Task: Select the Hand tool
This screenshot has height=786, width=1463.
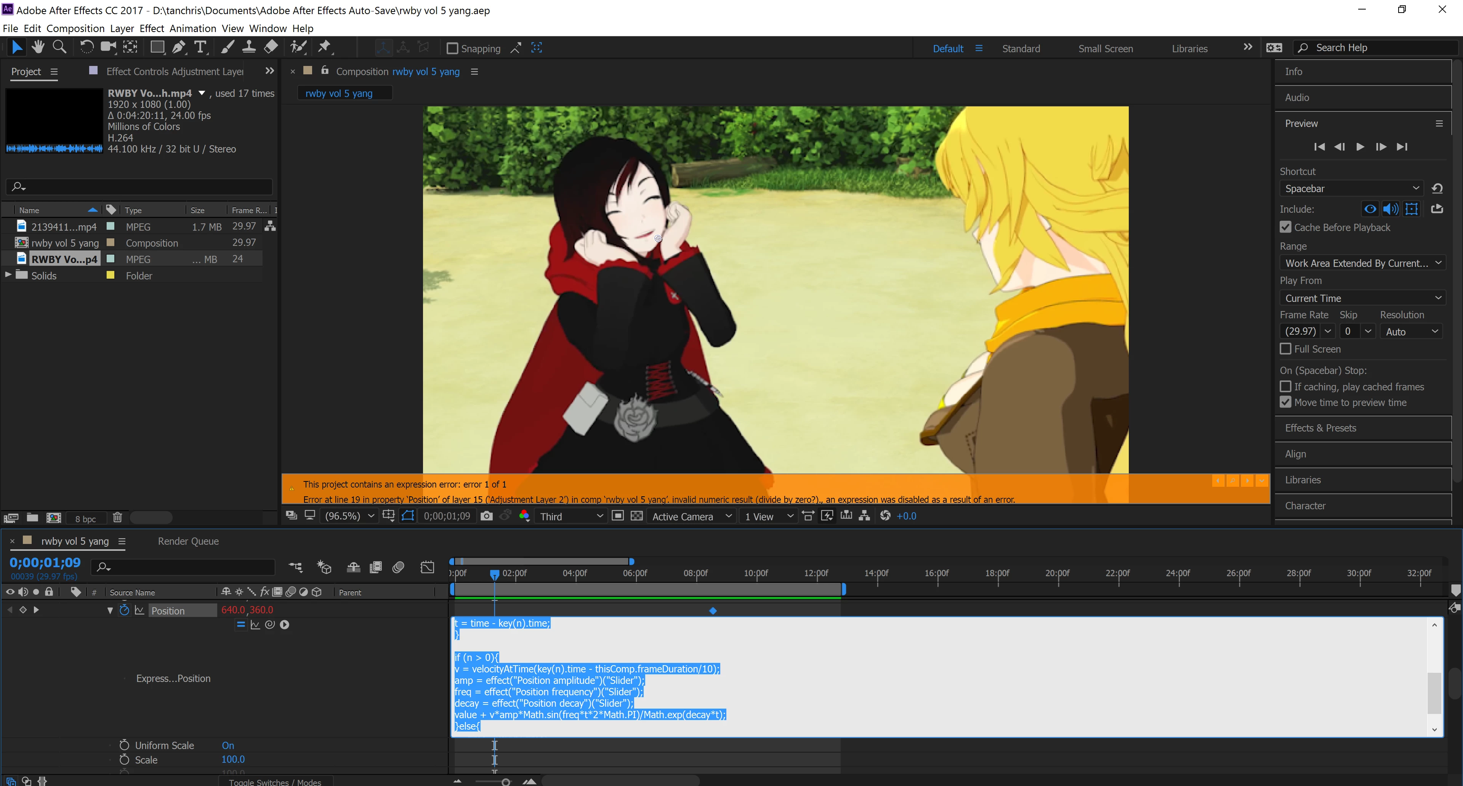Action: point(38,47)
